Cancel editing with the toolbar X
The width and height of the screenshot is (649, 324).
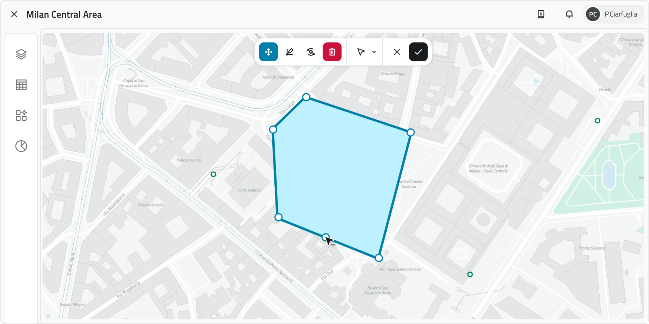(x=397, y=52)
